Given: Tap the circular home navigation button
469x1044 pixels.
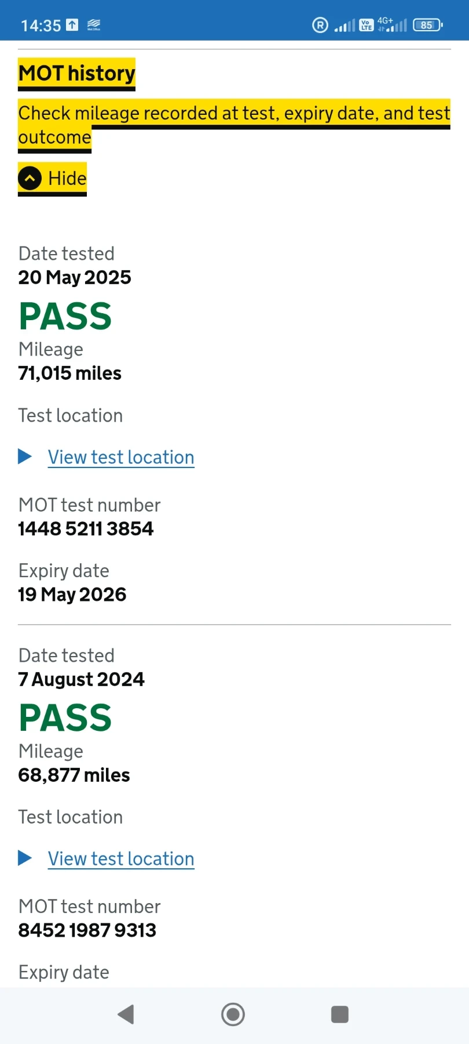Looking at the screenshot, I should (x=233, y=1014).
